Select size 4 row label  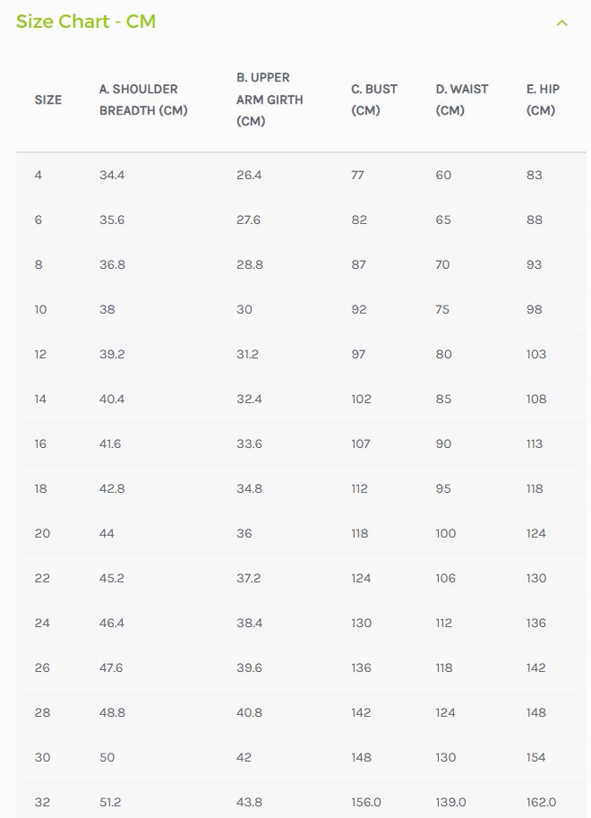coord(39,176)
